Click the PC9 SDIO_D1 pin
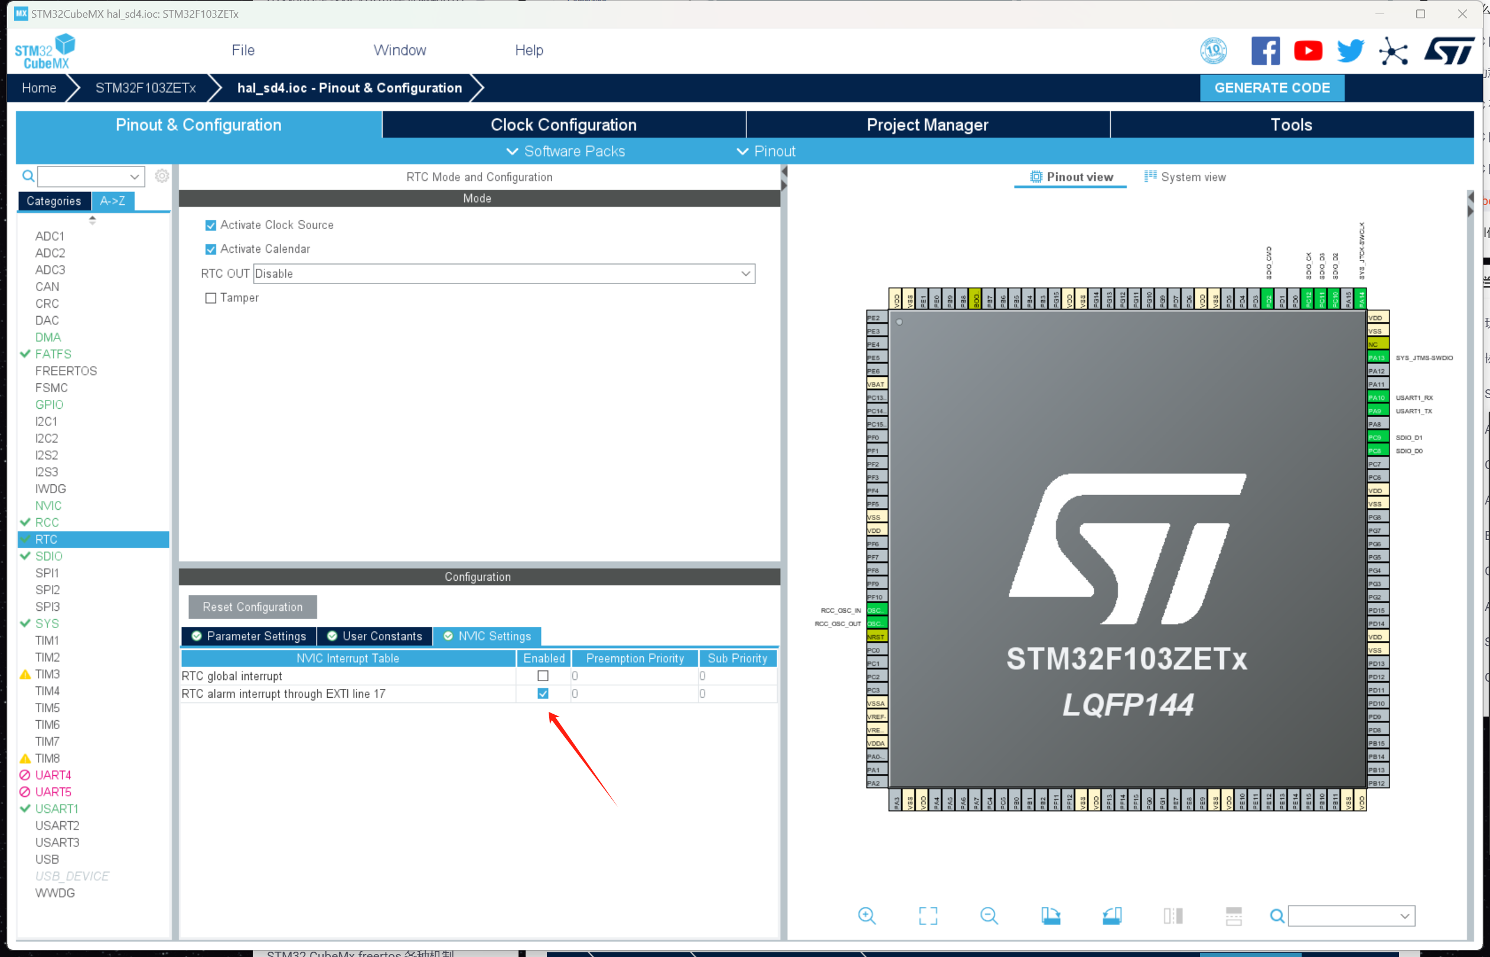Viewport: 1490px width, 957px height. [x=1378, y=438]
